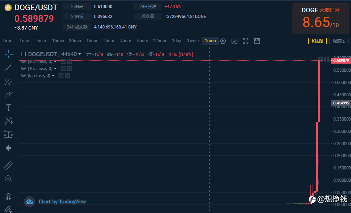Switch to 深度图 depth chart view
Screen dimensions: 351x213
point(339,41)
